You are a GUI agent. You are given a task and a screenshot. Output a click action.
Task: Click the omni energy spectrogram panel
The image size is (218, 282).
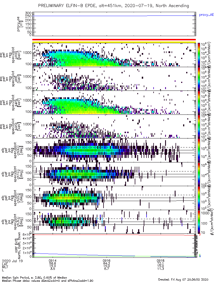coord(114,55)
